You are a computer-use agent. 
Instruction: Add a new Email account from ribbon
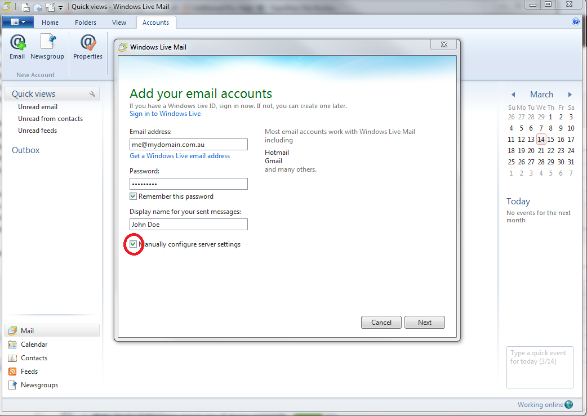tap(17, 47)
